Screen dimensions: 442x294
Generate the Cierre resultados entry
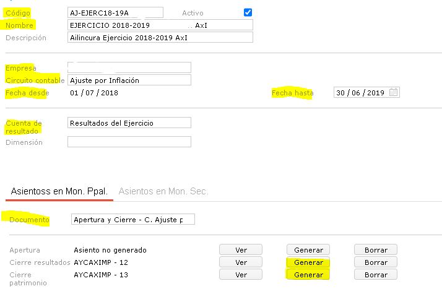point(308,262)
